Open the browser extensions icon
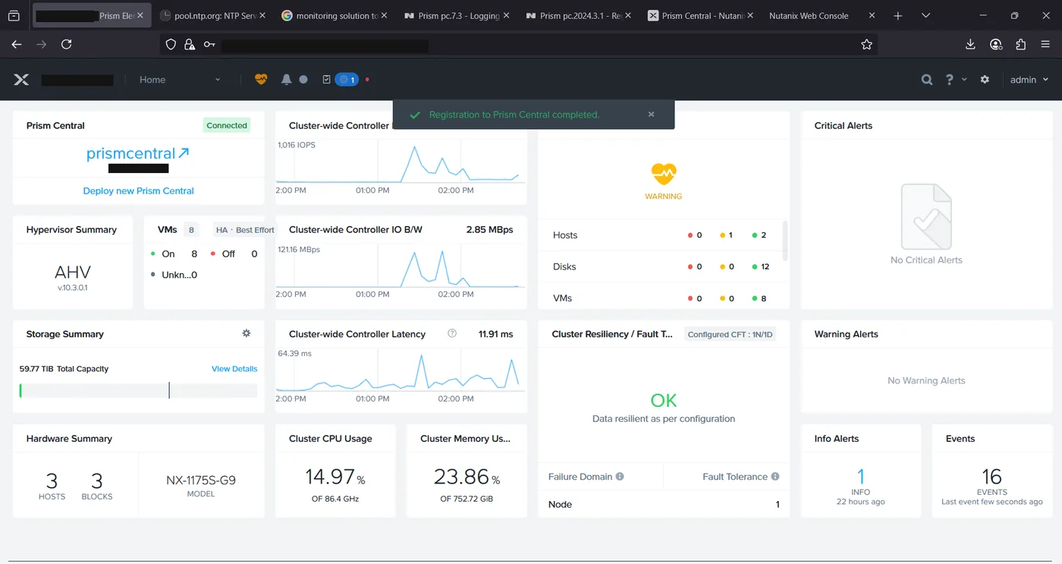Viewport: 1062px width, 564px height. tap(1021, 45)
